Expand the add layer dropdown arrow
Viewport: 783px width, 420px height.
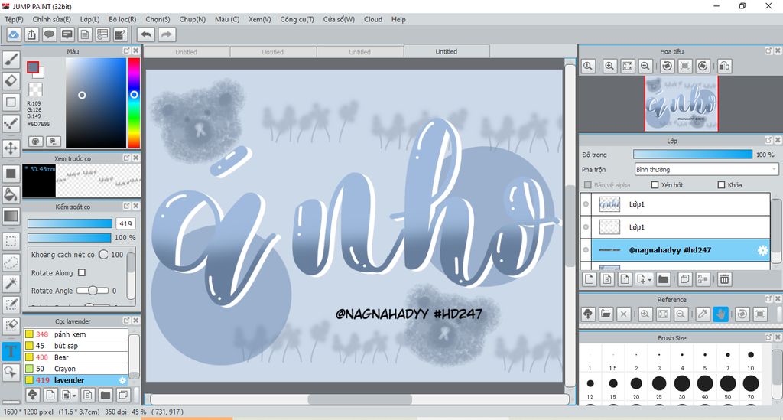[x=650, y=280]
